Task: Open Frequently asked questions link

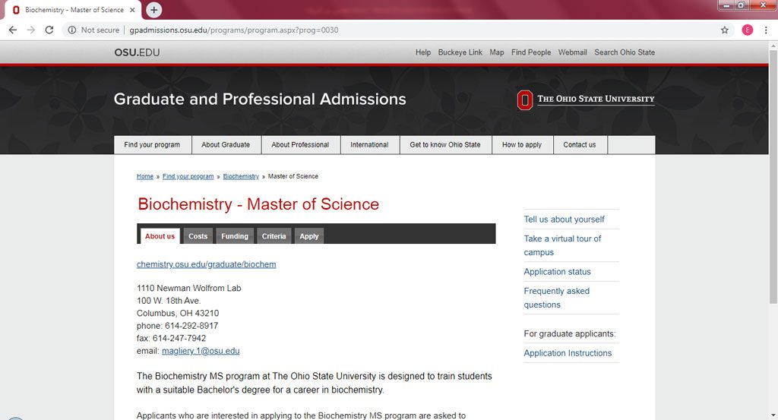Action: pos(557,298)
